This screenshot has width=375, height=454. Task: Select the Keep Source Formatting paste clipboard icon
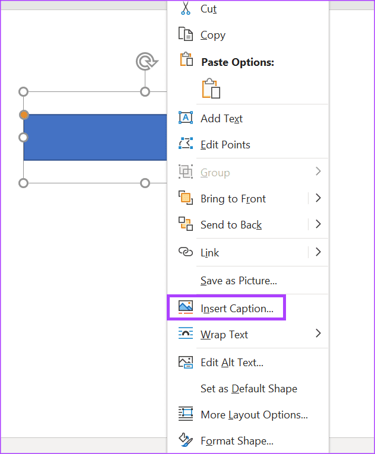(211, 88)
